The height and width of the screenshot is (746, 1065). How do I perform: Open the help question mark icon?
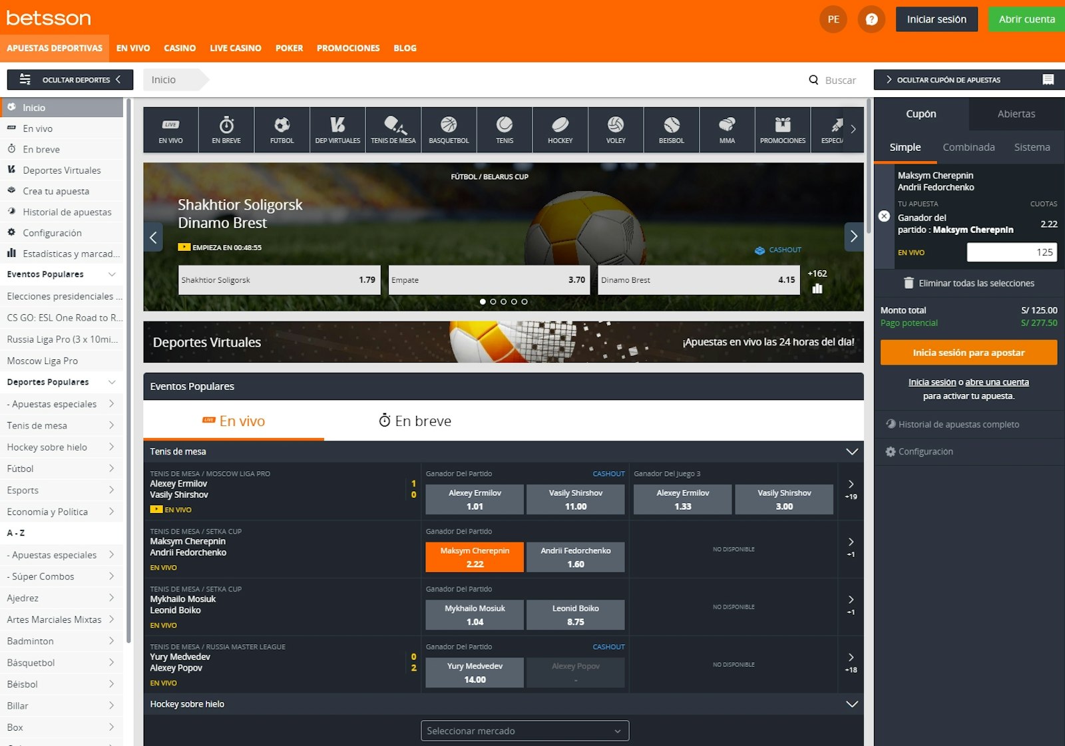point(871,19)
